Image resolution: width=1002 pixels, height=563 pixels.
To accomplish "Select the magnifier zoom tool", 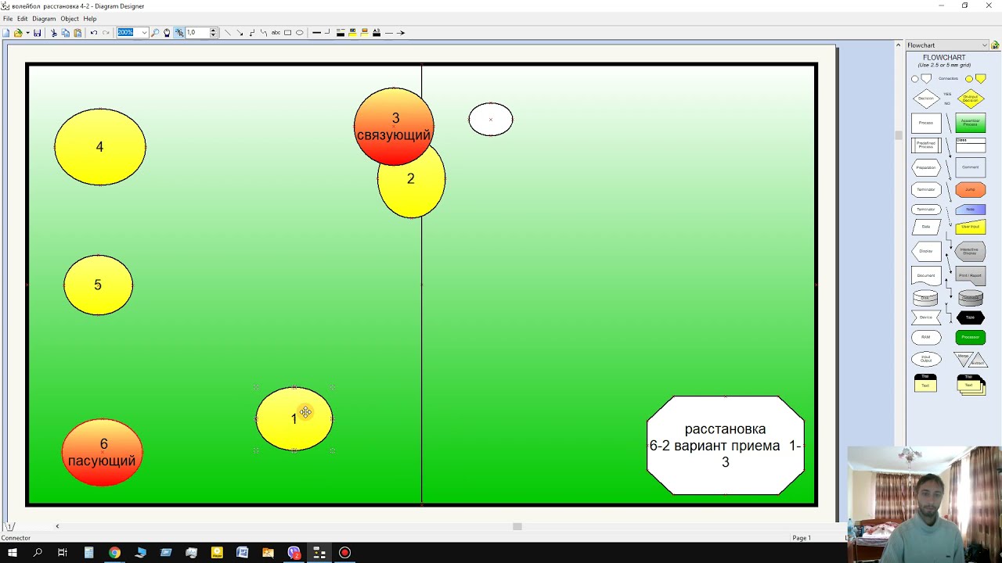I will 155,33.
